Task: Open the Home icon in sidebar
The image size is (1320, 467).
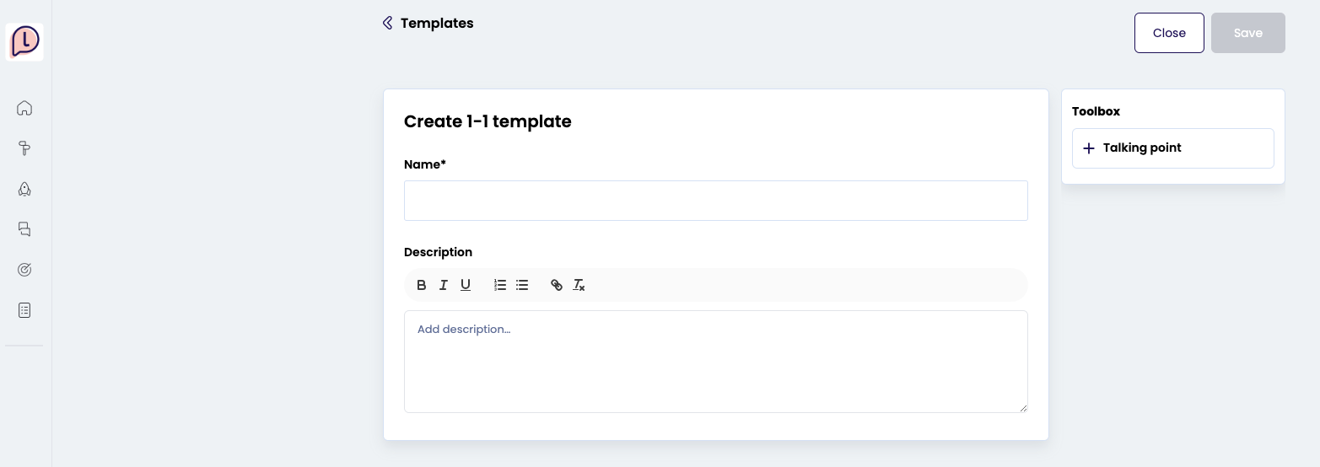Action: click(24, 108)
